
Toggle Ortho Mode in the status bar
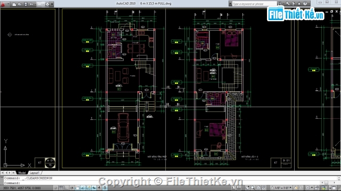67,188
